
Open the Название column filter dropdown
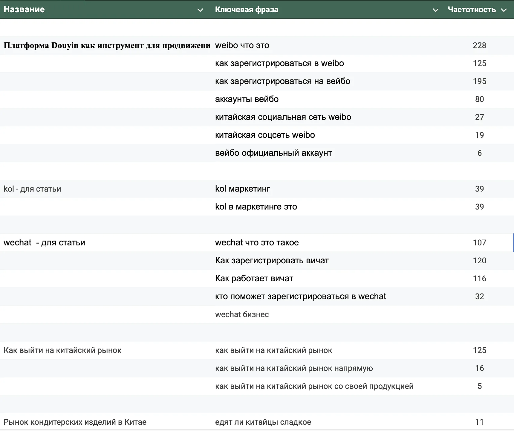coord(200,10)
